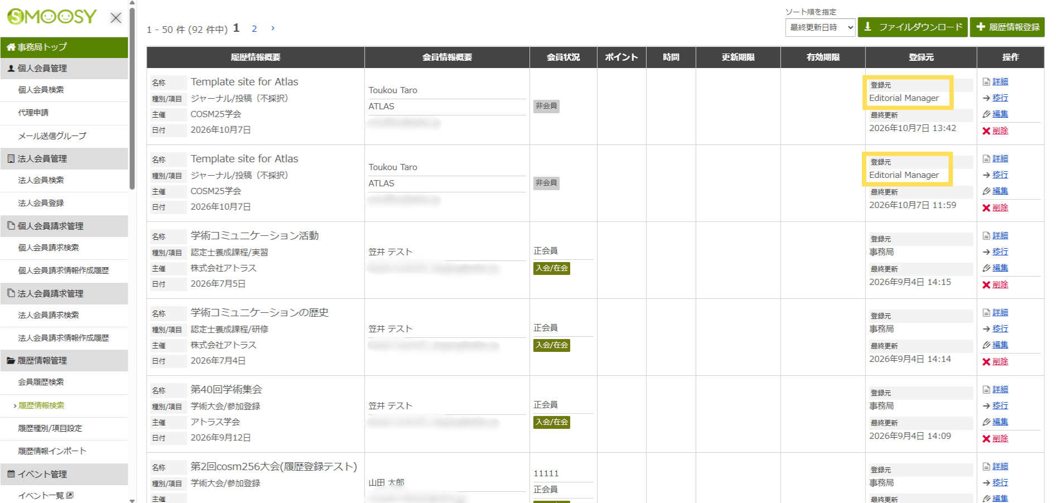The width and height of the screenshot is (1060, 503).
Task: Go to page 2 of results
Action: [254, 28]
